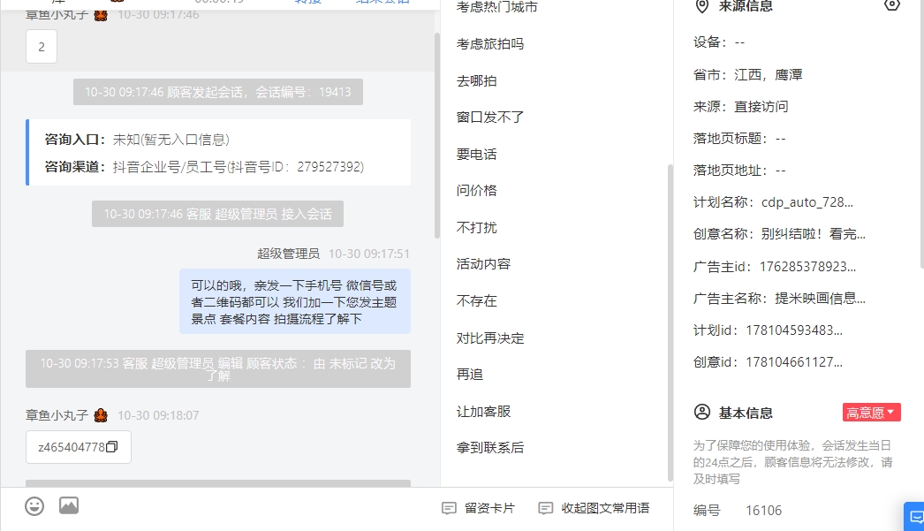Click the 广告主名称 提米映画信息 value

pyautogui.click(x=821, y=299)
